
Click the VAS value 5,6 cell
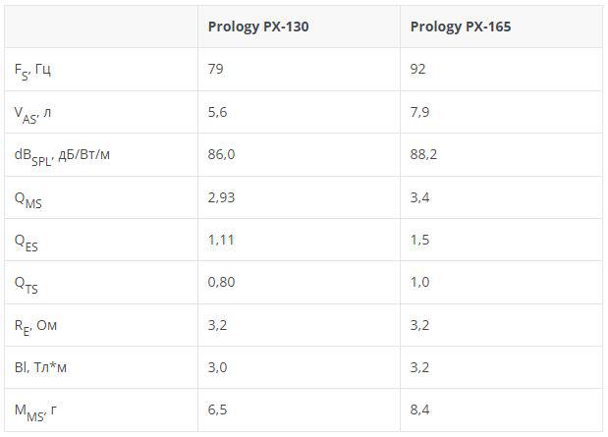[x=218, y=112]
